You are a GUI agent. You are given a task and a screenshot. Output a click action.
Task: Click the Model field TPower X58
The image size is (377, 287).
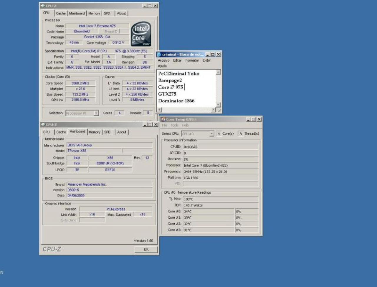click(x=94, y=151)
